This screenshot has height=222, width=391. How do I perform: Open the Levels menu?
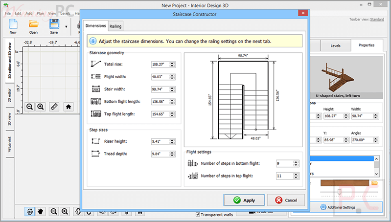coord(66,13)
